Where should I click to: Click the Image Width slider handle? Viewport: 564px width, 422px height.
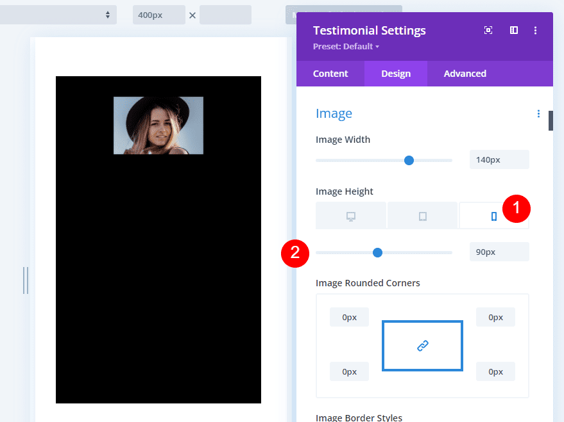pos(409,160)
